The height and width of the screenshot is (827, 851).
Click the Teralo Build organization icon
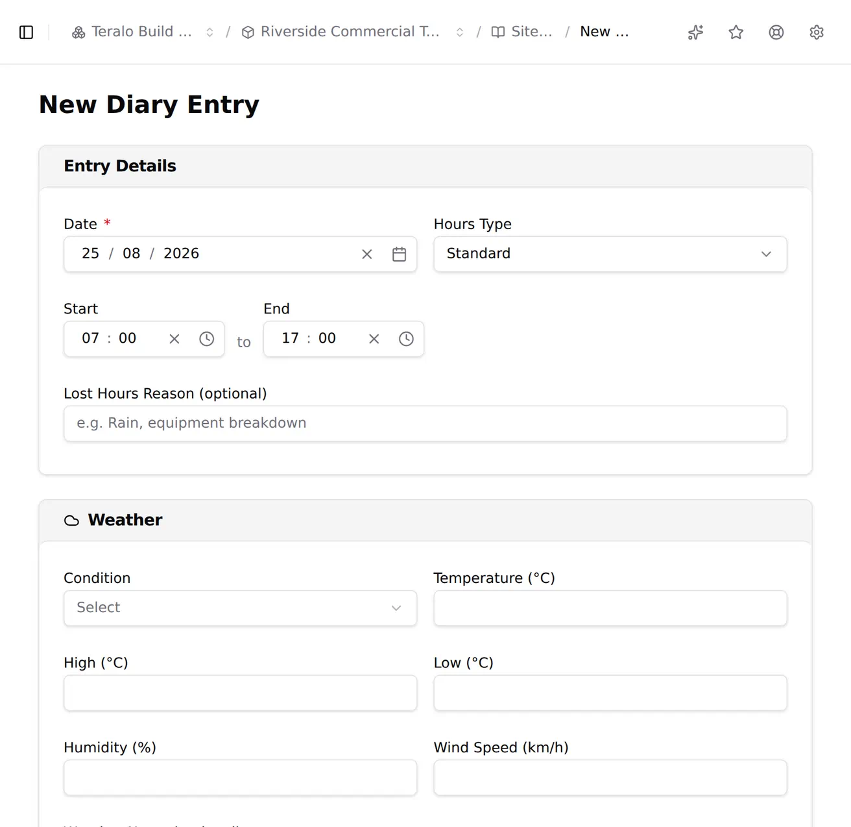tap(78, 32)
